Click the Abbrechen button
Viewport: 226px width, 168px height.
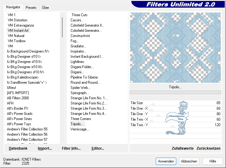coord(189,161)
